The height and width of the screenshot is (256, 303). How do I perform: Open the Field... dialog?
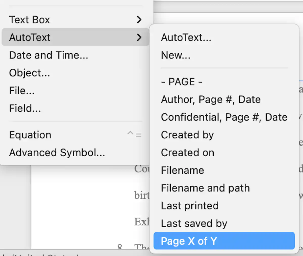click(x=25, y=108)
